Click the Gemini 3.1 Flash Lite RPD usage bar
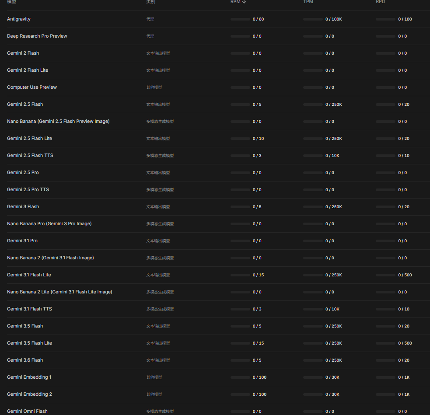Image resolution: width=430 pixels, height=415 pixels. click(x=385, y=275)
